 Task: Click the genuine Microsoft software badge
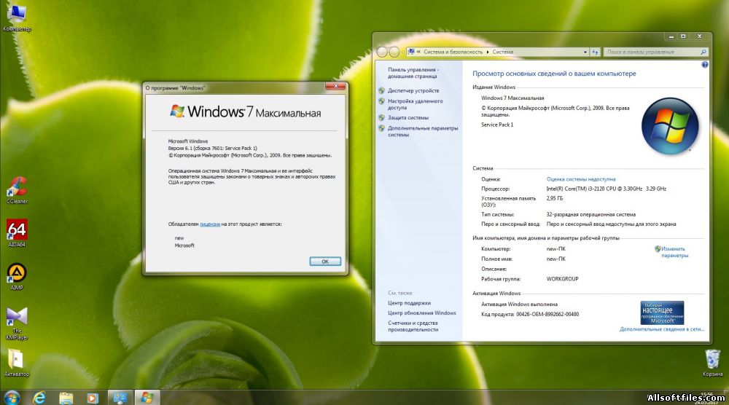pyautogui.click(x=662, y=312)
